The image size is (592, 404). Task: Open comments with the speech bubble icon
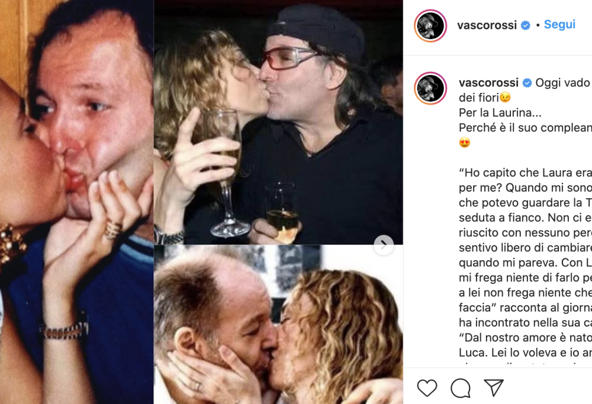461,388
